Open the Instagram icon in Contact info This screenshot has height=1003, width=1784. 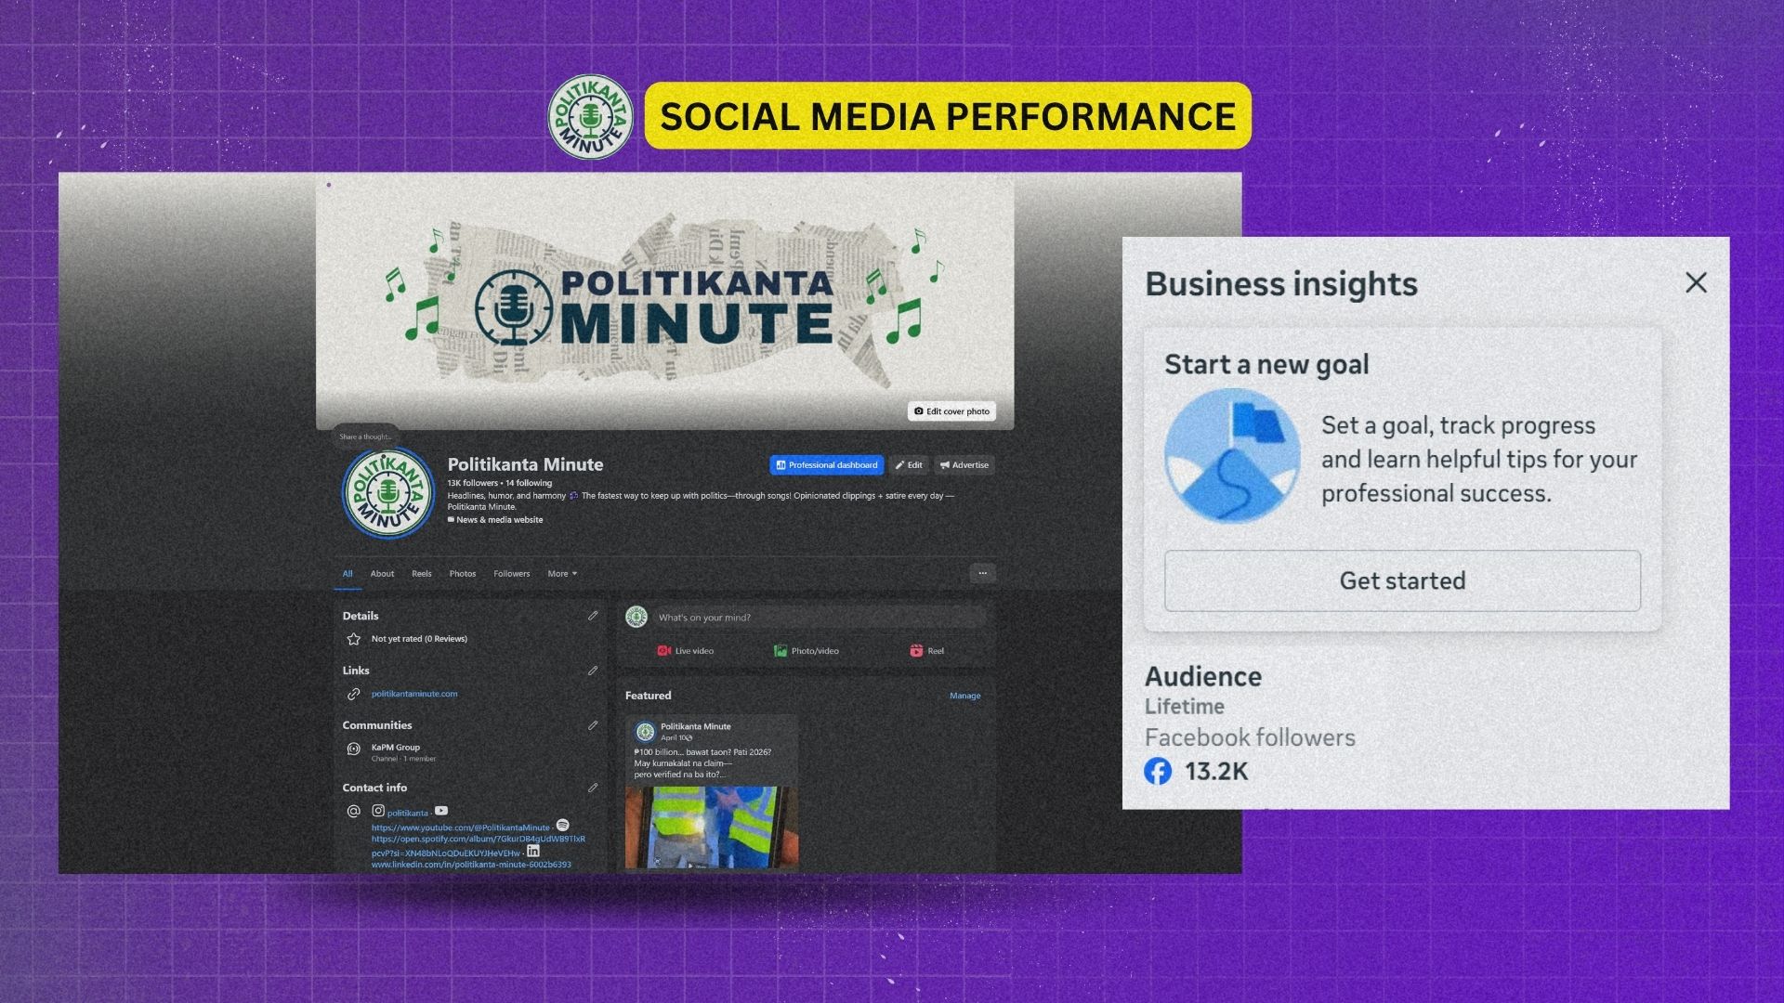click(x=378, y=811)
